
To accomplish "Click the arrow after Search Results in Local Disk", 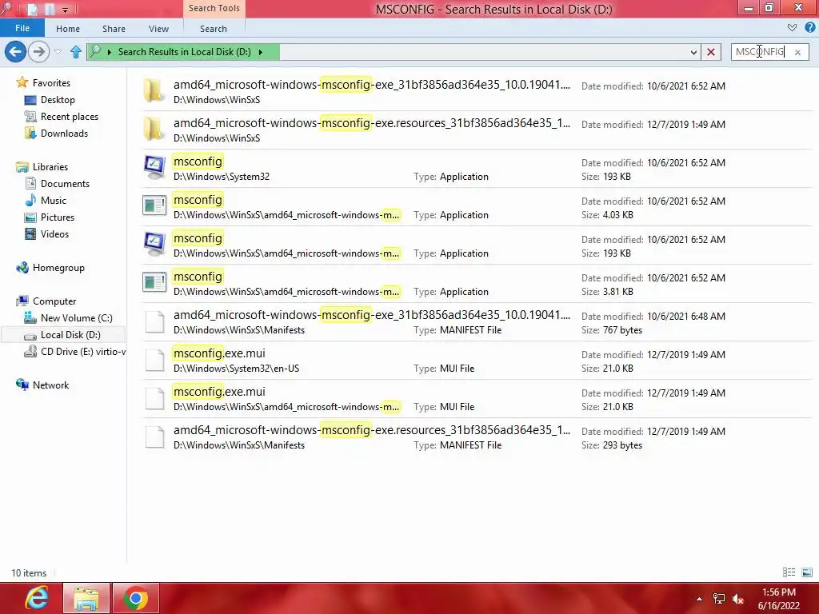I will pos(260,52).
